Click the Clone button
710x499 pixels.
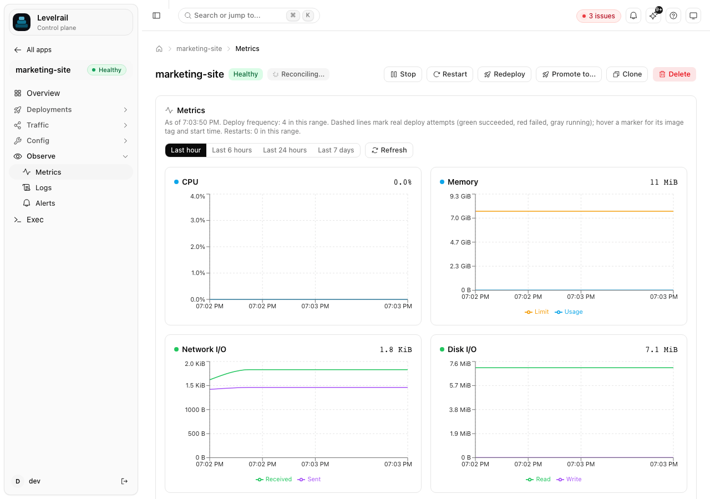pos(627,74)
